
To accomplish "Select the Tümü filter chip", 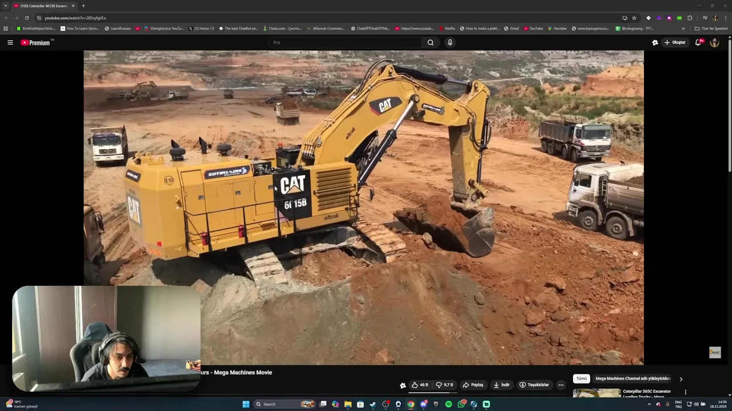I will 582,378.
